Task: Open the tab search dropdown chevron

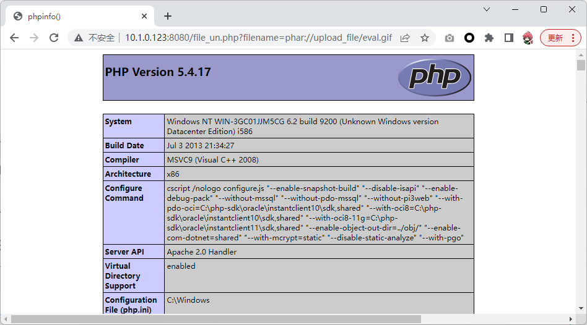Action: click(487, 9)
